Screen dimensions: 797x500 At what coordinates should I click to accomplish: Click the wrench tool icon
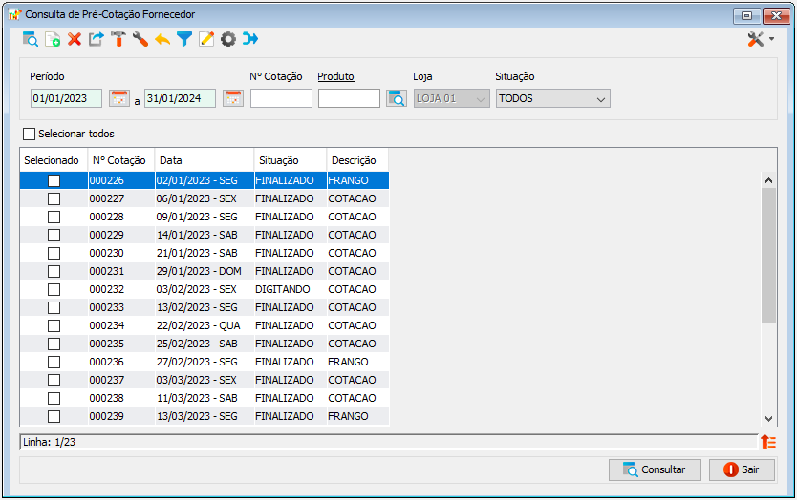tap(140, 39)
